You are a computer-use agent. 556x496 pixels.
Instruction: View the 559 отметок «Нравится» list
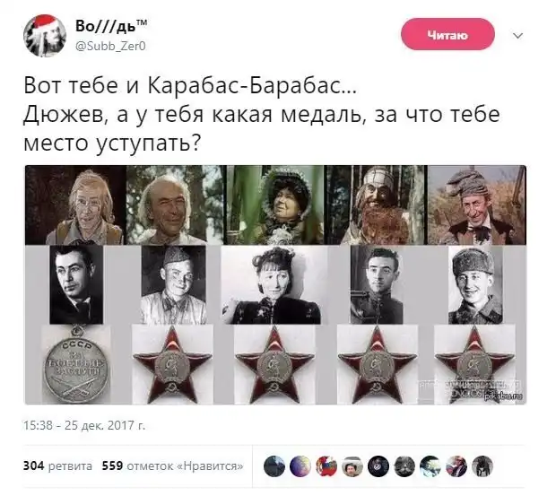click(173, 466)
